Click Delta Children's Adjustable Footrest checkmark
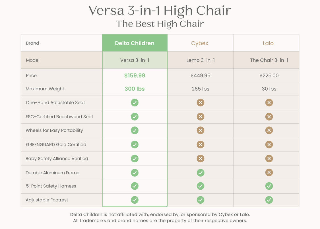The width and height of the screenshot is (320, 229). 135,200
